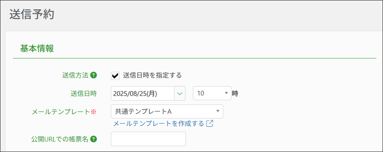The image size is (383, 152).
Task: Click the 送信方法 field label
Action: pyautogui.click(x=75, y=75)
